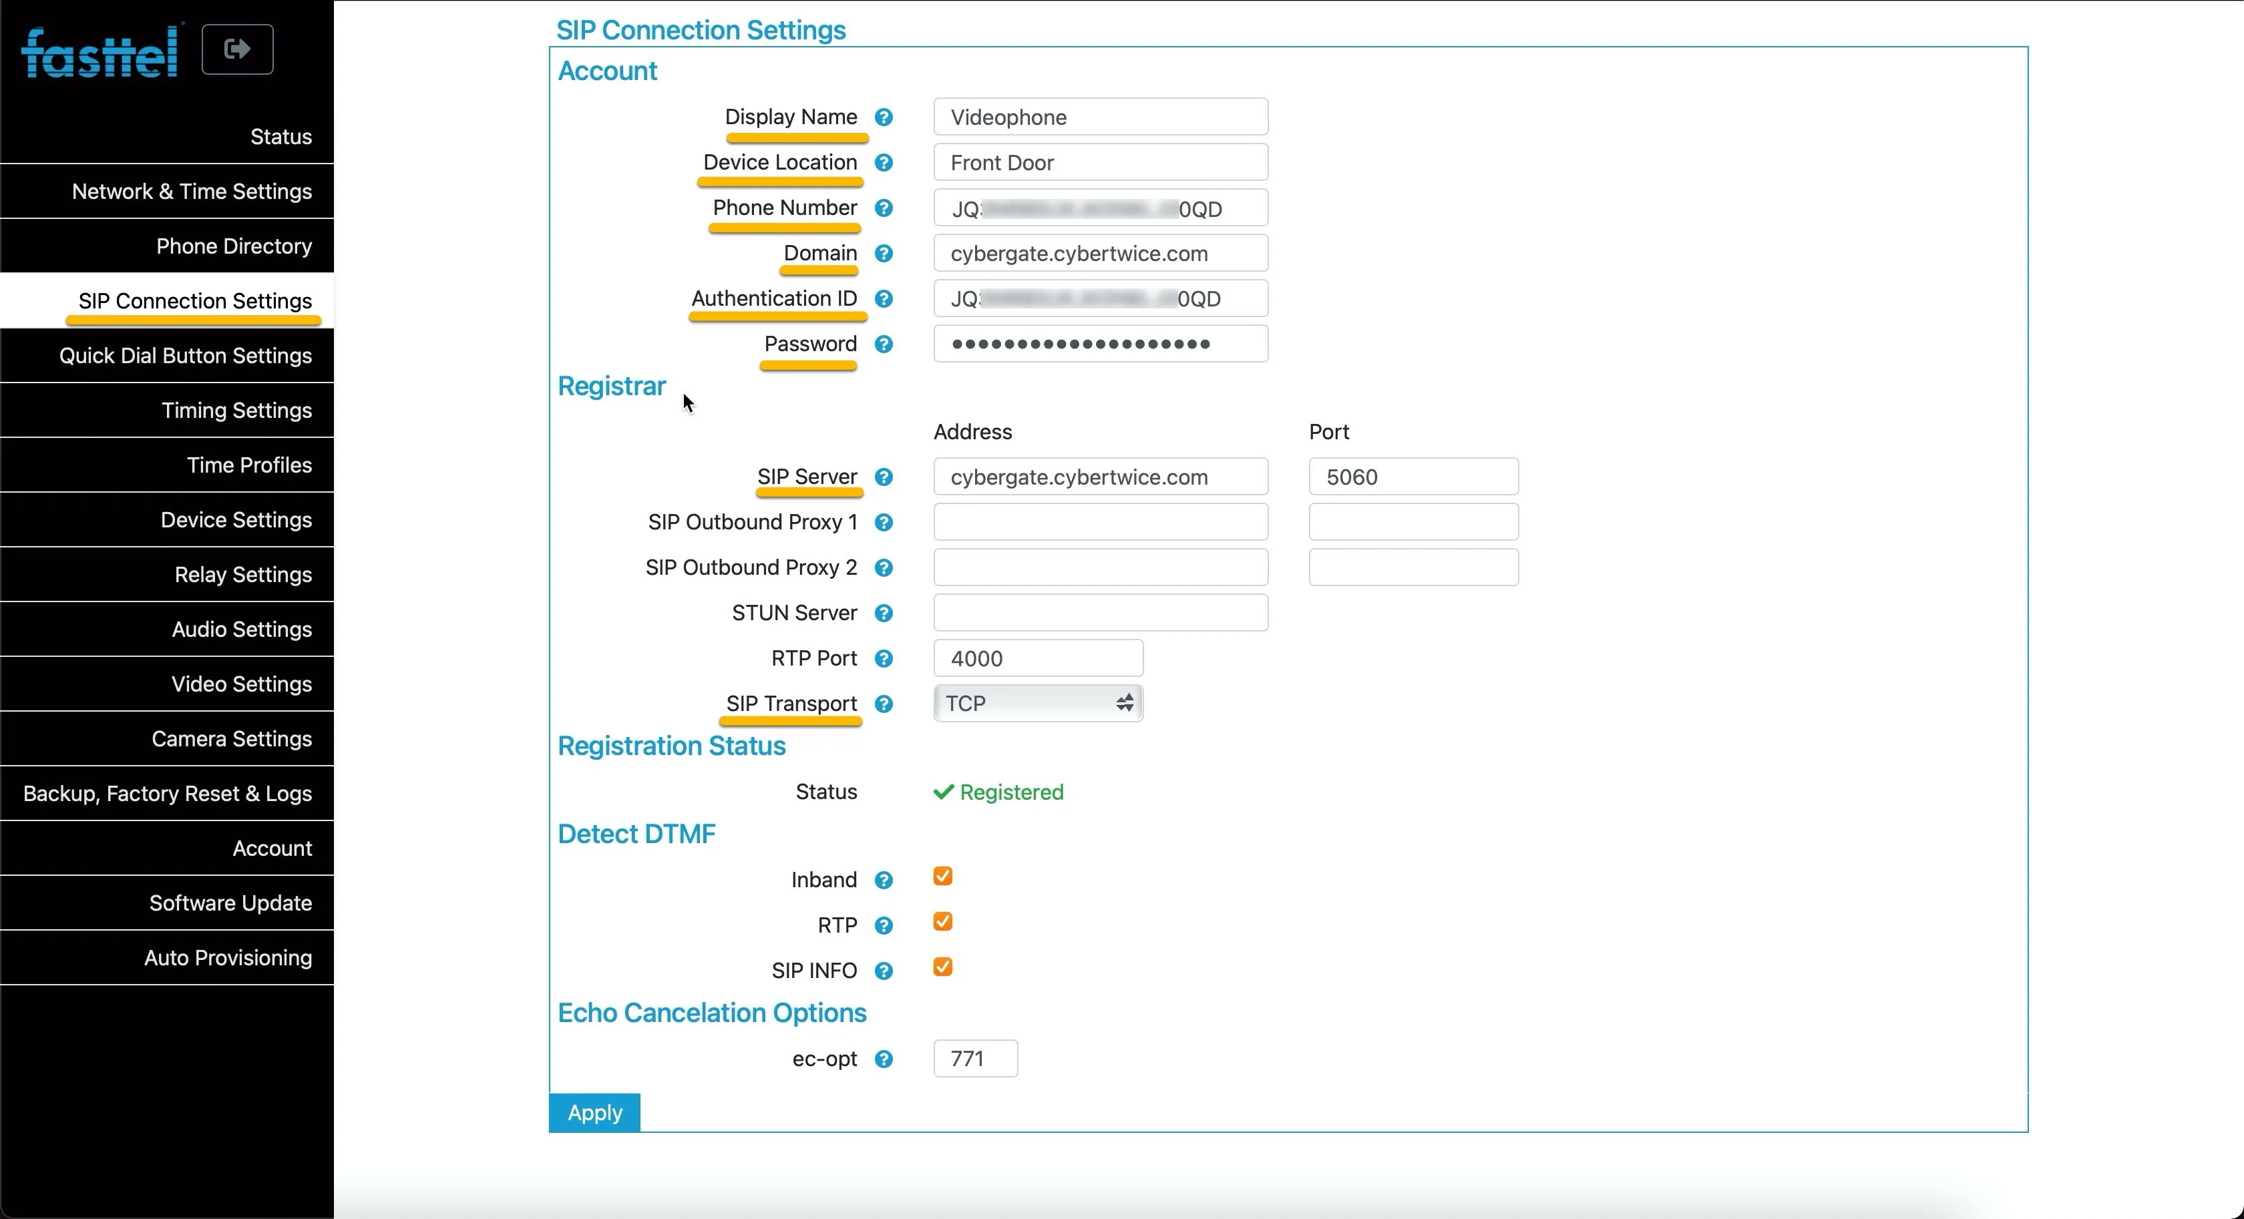Open the SIP Transport help icon
Image resolution: width=2244 pixels, height=1219 pixels.
click(884, 704)
